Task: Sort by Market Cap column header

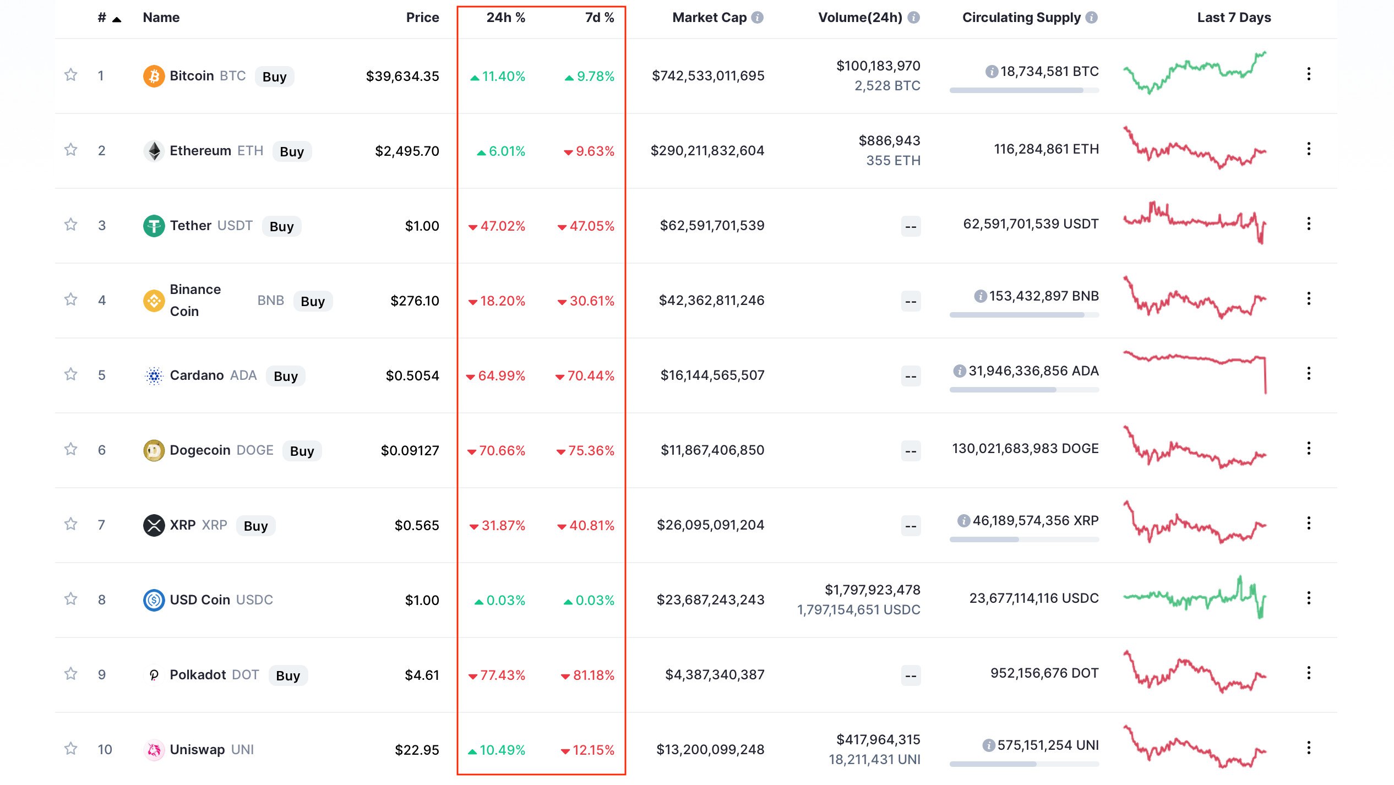Action: [x=709, y=18]
